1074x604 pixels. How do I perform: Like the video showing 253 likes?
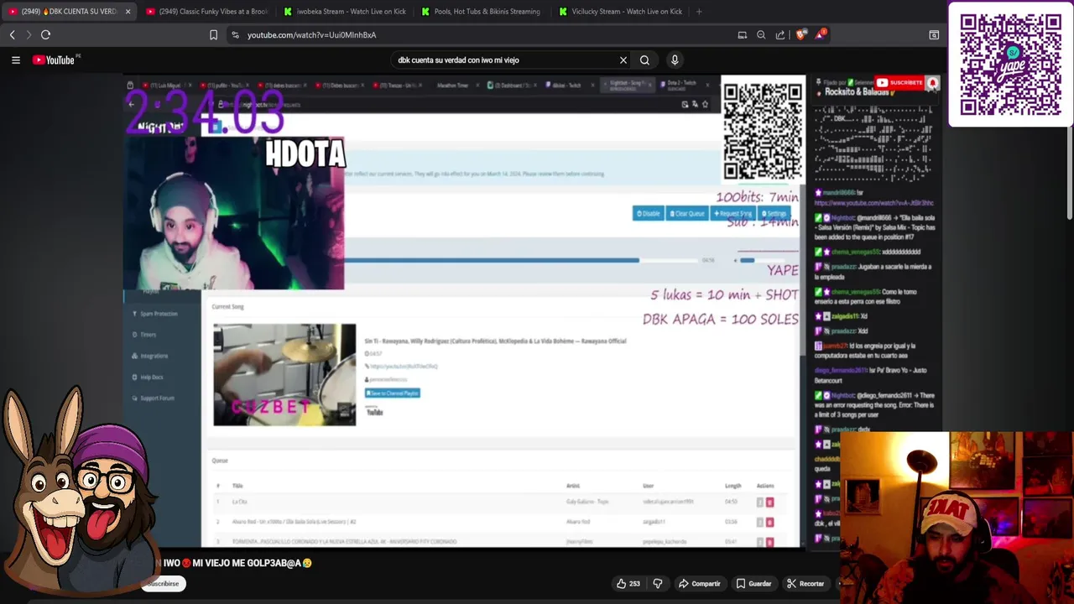(x=628, y=584)
